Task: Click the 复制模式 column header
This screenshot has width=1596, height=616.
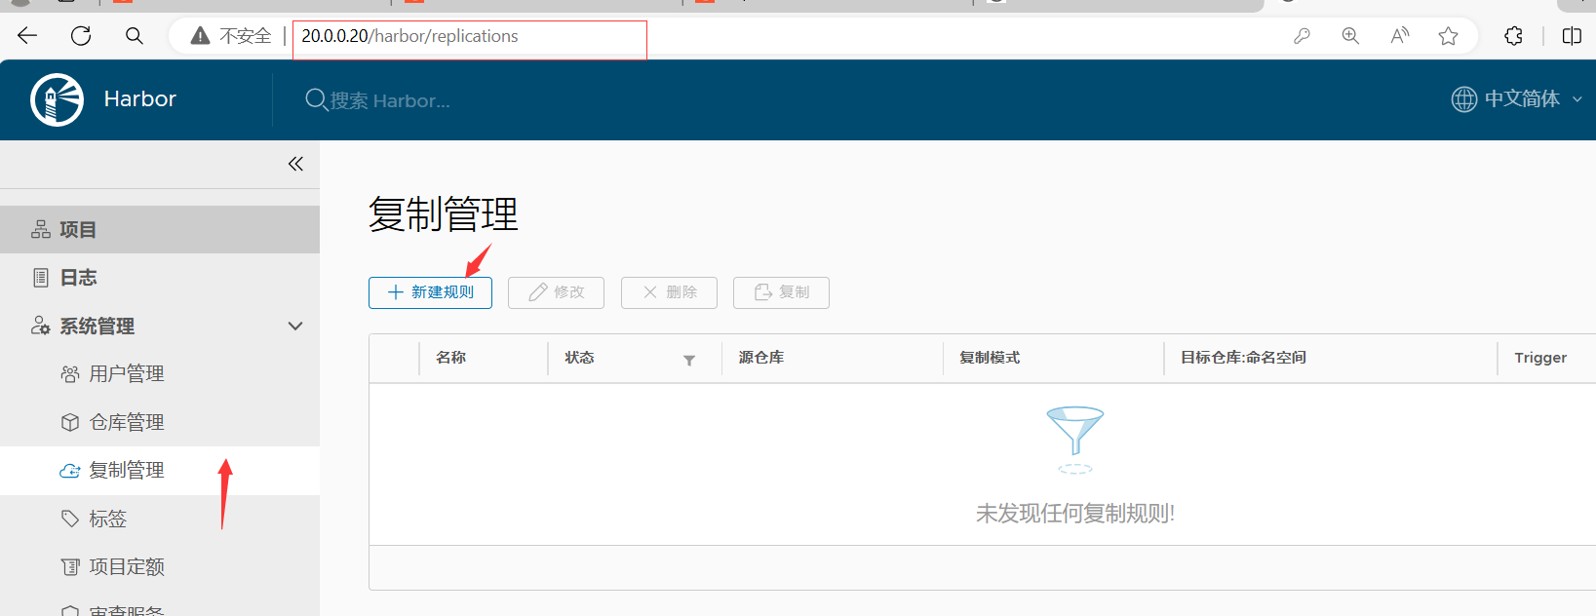Action: (990, 358)
